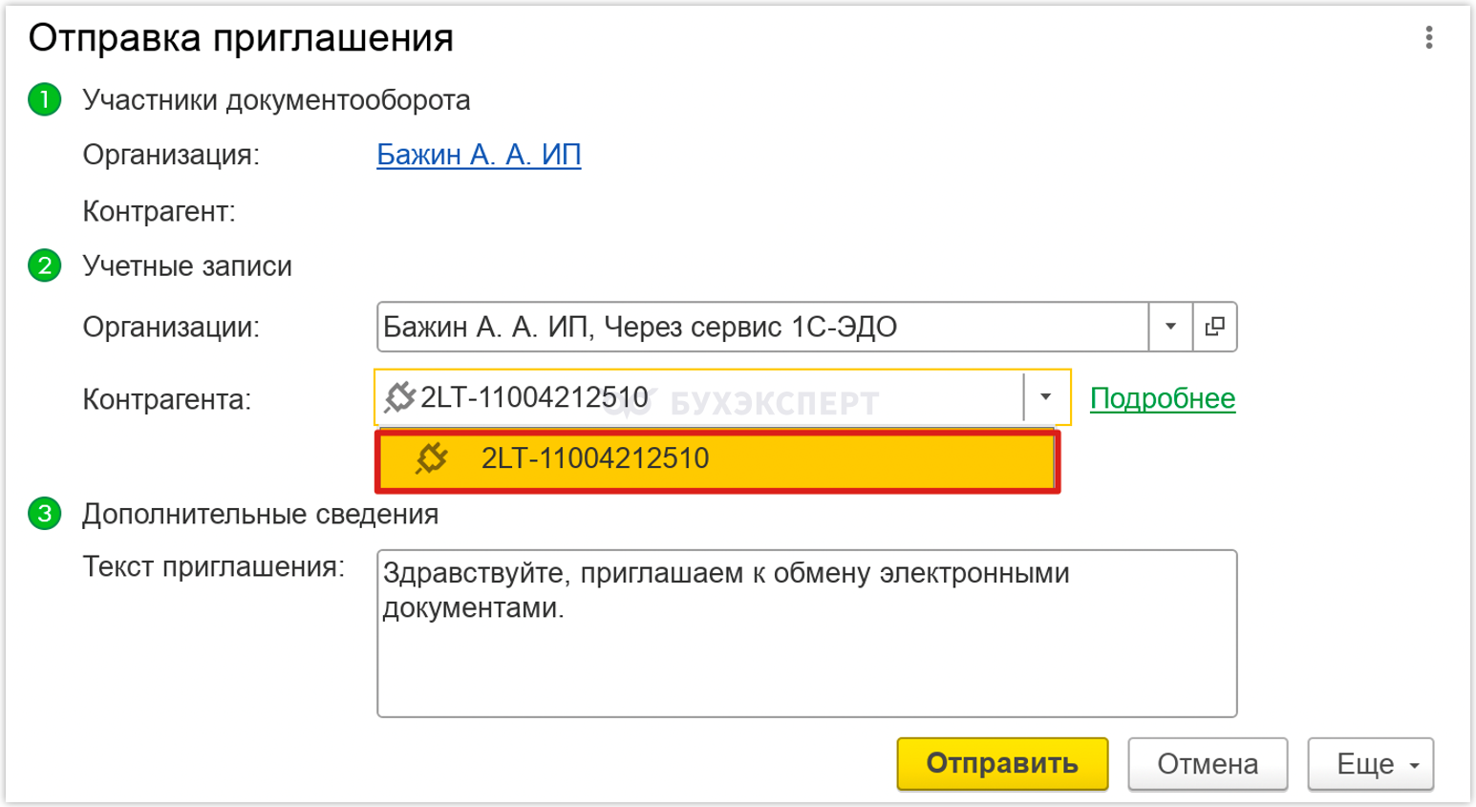The image size is (1476, 807).
Task: Select 2LT-11004212510 from the dropdown list
Action: tap(717, 459)
